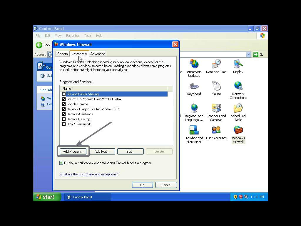Select the Windows Firewall icon in Control Panel
The width and height of the screenshot is (301, 226).
[x=238, y=134]
